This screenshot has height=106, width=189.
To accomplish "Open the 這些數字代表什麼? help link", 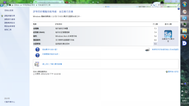I will pos(50,49).
